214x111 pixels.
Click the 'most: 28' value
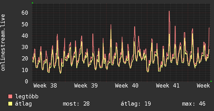(76, 104)
